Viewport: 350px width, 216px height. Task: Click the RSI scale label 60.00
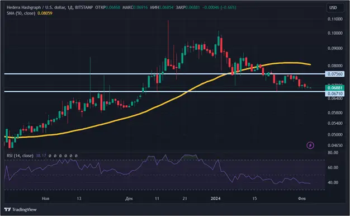(x=333, y=167)
